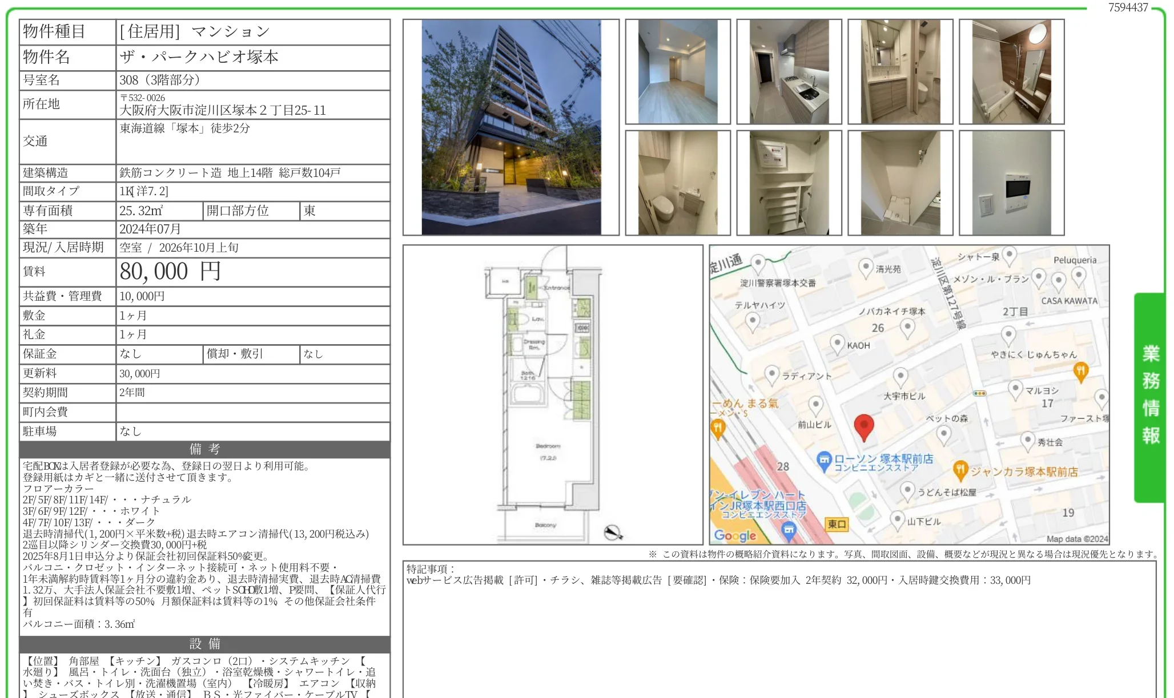The height and width of the screenshot is (698, 1174).
Task: Click the blue Lawson Tsukamoto convenience store marker
Action: [x=824, y=461]
